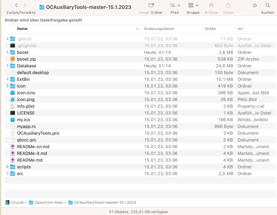This screenshot has width=277, height=215.
Task: Select the my.ico file icon
Action: pyautogui.click(x=12, y=120)
